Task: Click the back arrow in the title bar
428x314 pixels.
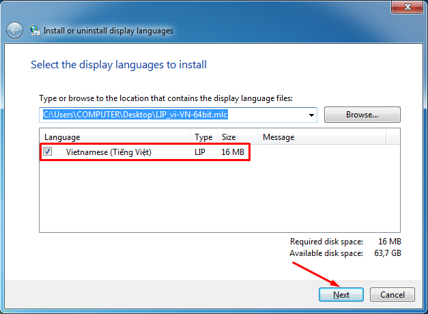Action: [x=14, y=31]
